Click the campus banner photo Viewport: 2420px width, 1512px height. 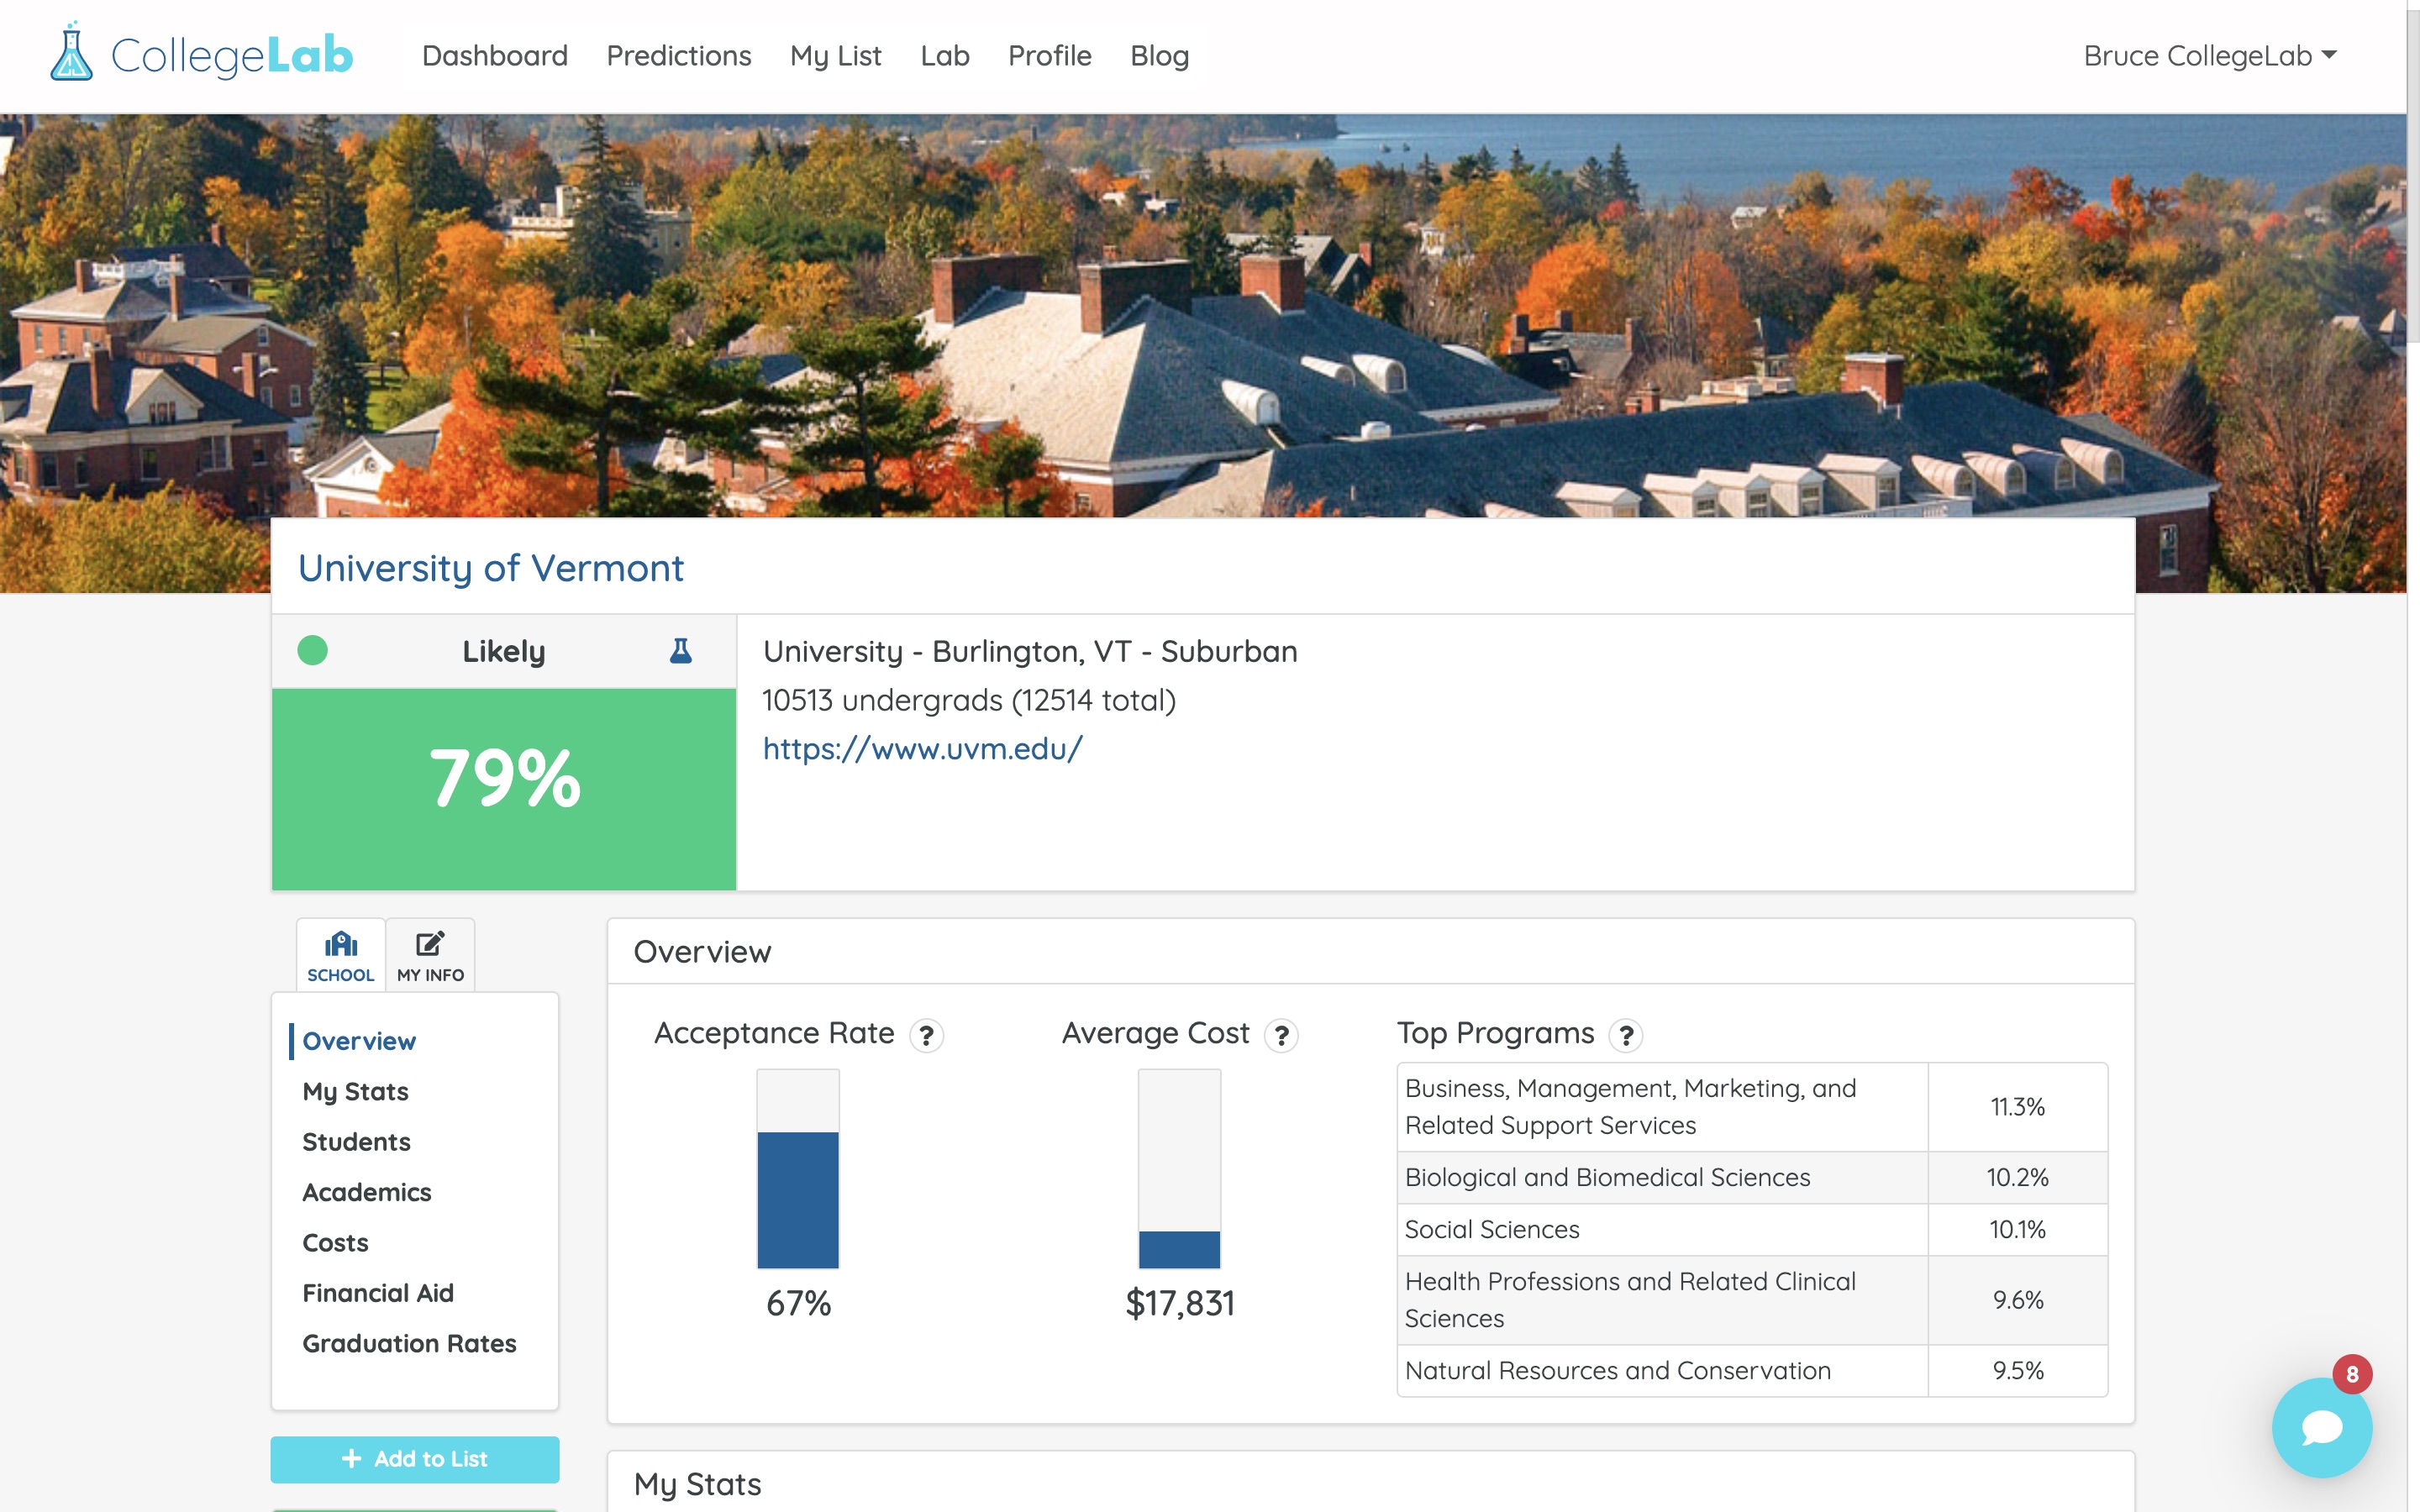pyautogui.click(x=1203, y=315)
